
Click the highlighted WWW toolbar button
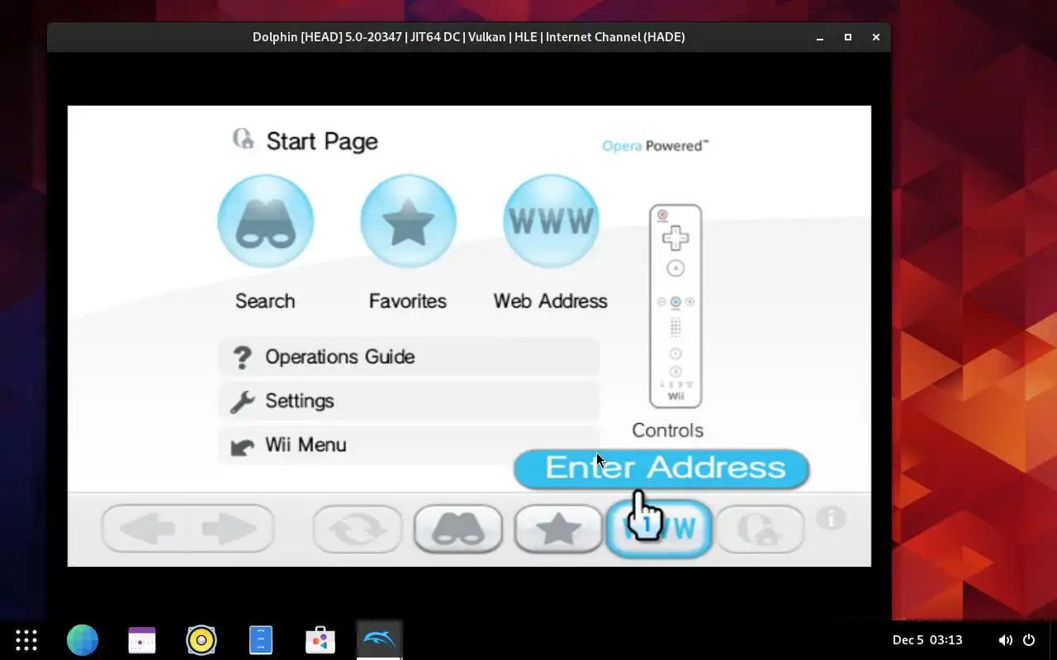tap(659, 529)
